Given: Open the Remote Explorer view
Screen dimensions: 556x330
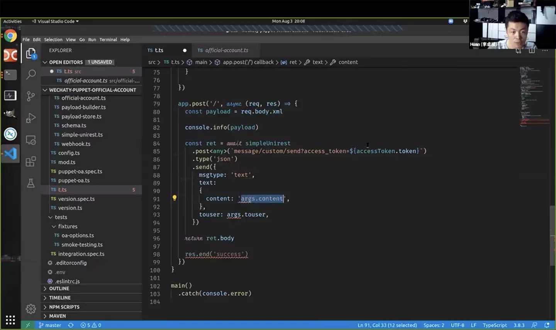Looking at the screenshot, I should click(x=31, y=140).
